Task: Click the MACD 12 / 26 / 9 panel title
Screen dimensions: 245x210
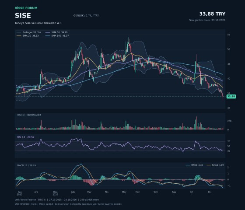Action: point(26,165)
